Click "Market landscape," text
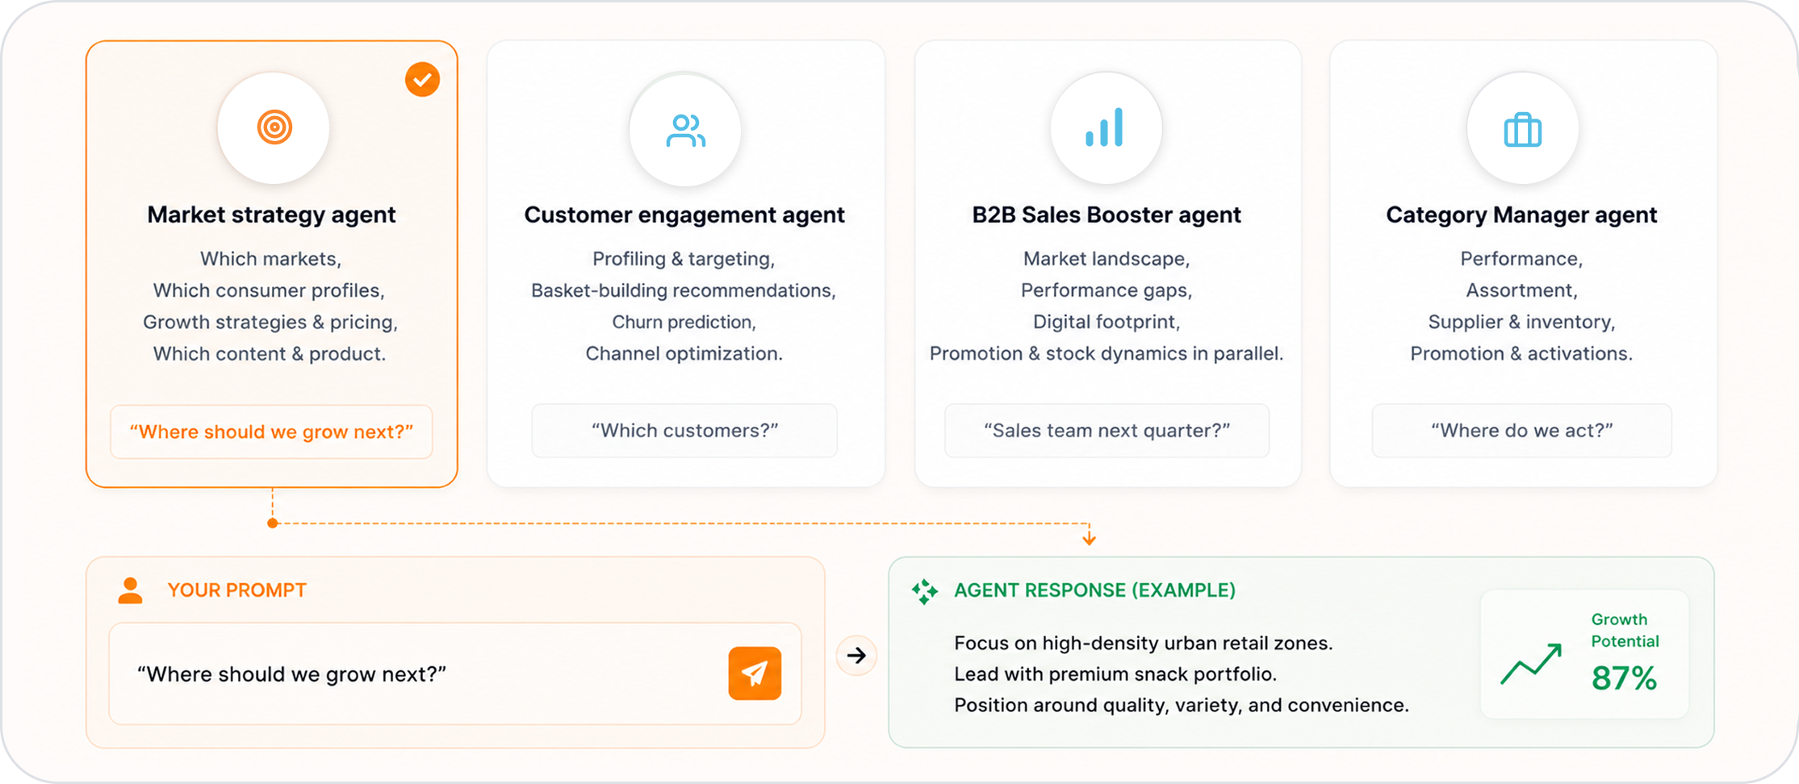This screenshot has width=1799, height=784. click(1107, 259)
